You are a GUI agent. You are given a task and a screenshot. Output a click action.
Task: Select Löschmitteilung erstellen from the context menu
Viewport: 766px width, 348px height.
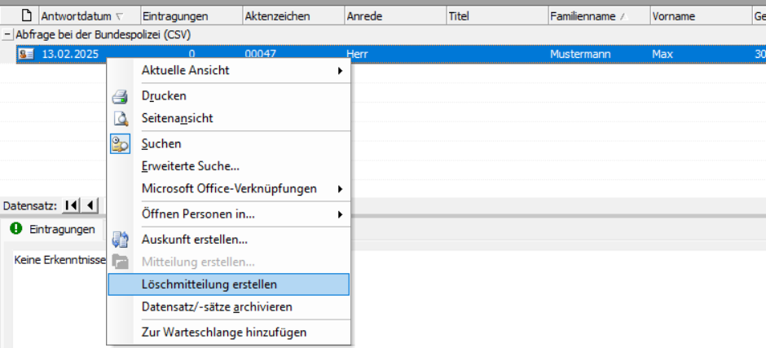click(209, 284)
